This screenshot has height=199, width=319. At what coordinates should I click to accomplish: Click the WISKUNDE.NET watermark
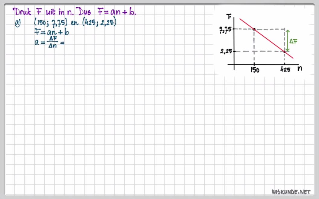[x=291, y=192]
